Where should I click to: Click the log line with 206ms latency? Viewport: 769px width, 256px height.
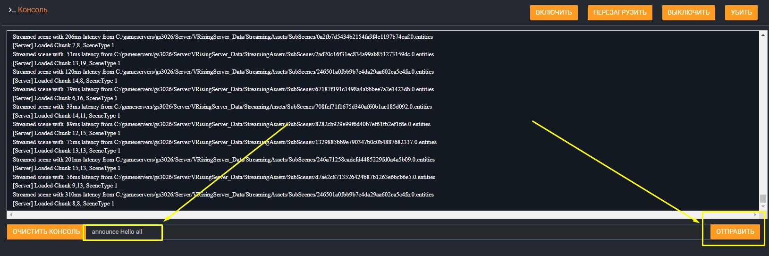tap(222, 37)
